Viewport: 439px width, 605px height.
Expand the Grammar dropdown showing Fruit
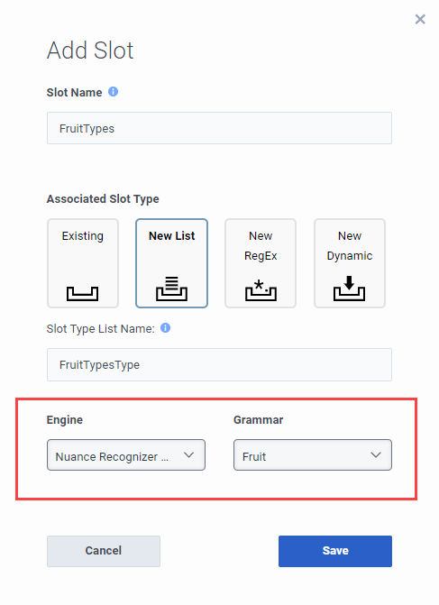(x=313, y=455)
